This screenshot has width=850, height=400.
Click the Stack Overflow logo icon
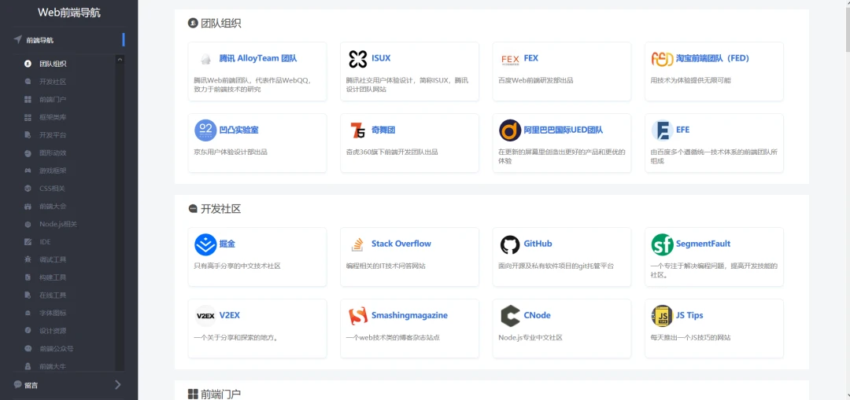pyautogui.click(x=358, y=244)
